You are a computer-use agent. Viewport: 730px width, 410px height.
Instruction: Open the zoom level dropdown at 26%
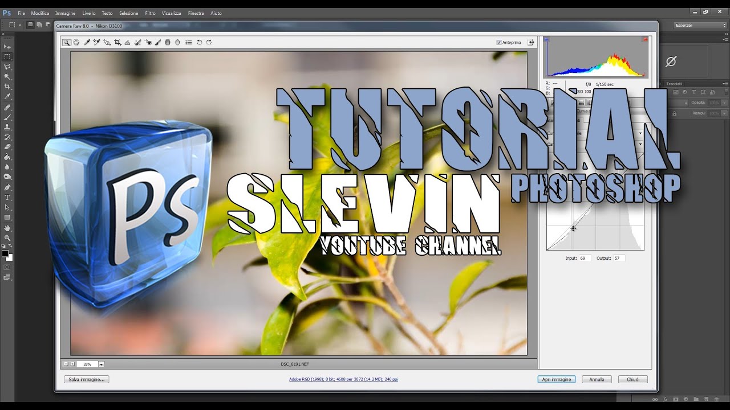tap(101, 364)
